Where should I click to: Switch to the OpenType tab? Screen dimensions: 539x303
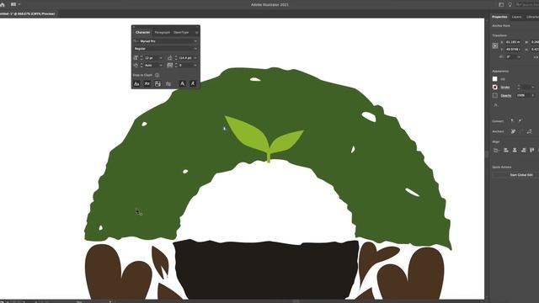click(x=181, y=32)
